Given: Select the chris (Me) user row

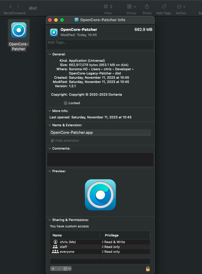Looking at the screenshot, I should (x=100, y=242).
